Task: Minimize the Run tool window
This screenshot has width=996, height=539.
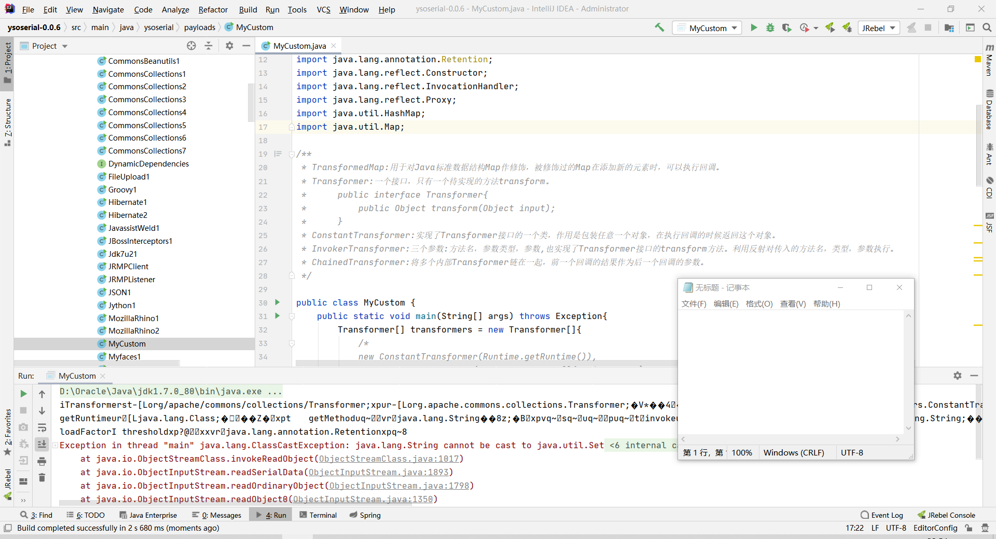Action: (x=974, y=376)
